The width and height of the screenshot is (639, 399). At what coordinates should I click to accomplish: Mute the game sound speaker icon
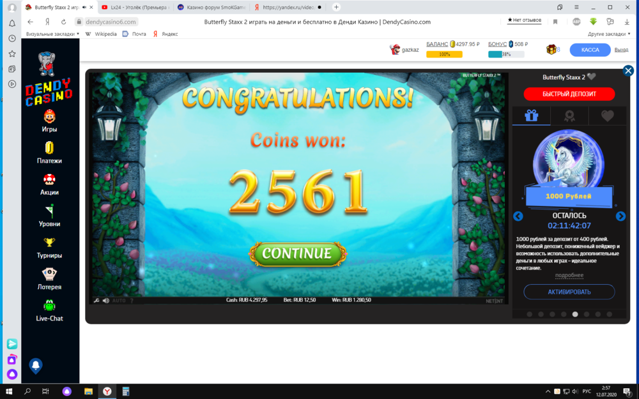point(106,301)
